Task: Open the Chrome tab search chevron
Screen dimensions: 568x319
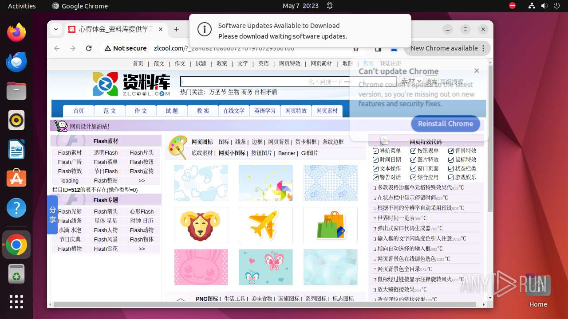Action: click(56, 29)
